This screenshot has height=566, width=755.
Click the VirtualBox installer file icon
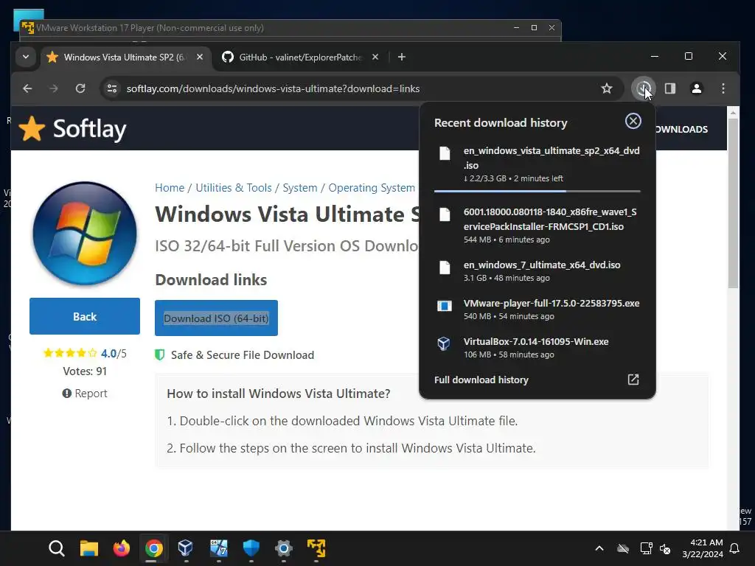444,343
